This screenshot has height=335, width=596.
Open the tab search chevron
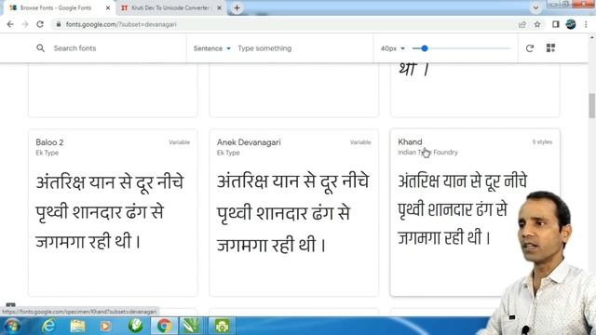[x=535, y=7]
